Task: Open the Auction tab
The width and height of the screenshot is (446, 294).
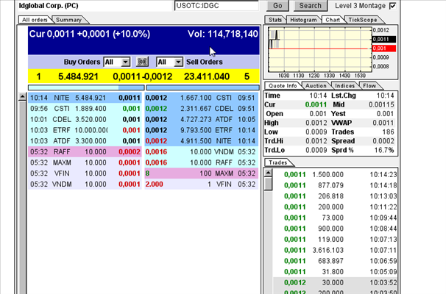Action: click(x=316, y=85)
